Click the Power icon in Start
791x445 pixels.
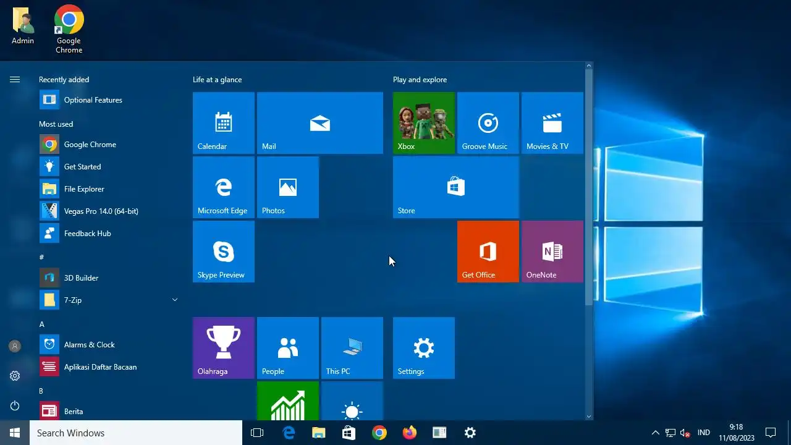(15, 405)
